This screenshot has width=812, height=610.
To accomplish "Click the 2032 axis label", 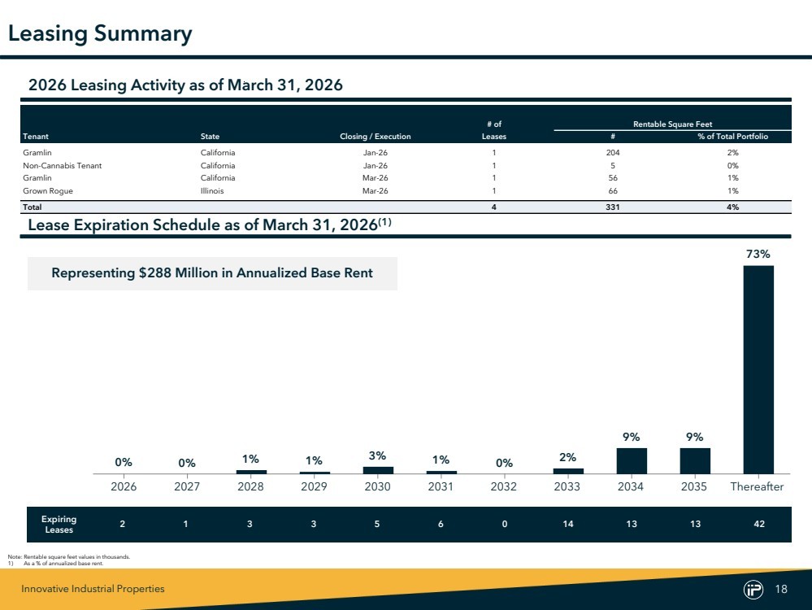I will pos(504,486).
